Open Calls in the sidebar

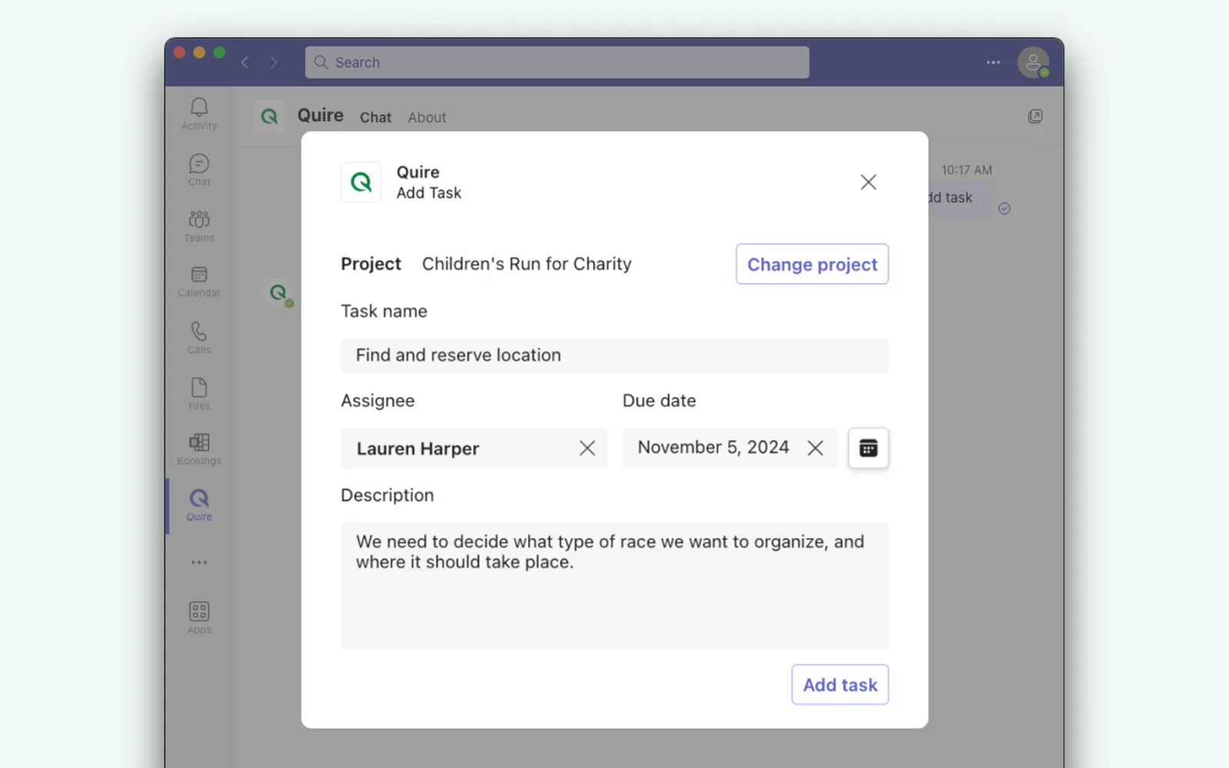[199, 338]
